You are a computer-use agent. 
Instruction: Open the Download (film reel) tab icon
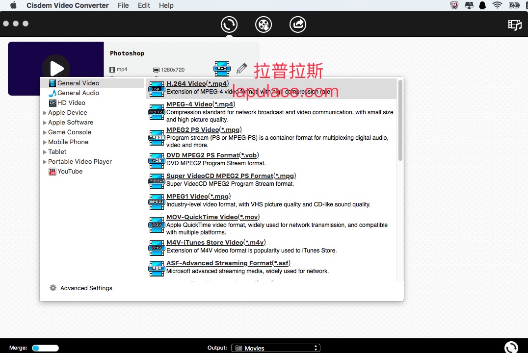pyautogui.click(x=264, y=25)
